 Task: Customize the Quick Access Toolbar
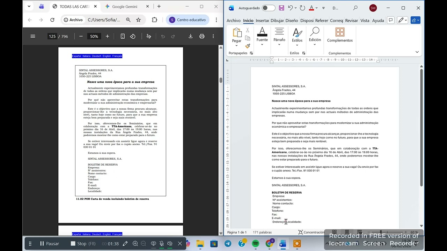(323, 8)
